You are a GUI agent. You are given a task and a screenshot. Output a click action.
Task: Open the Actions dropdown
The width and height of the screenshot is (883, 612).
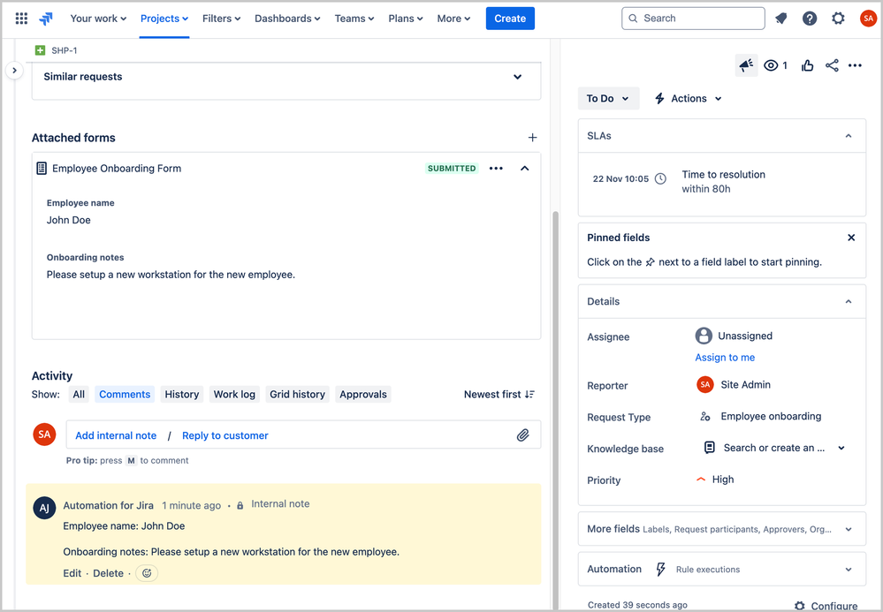pos(689,98)
